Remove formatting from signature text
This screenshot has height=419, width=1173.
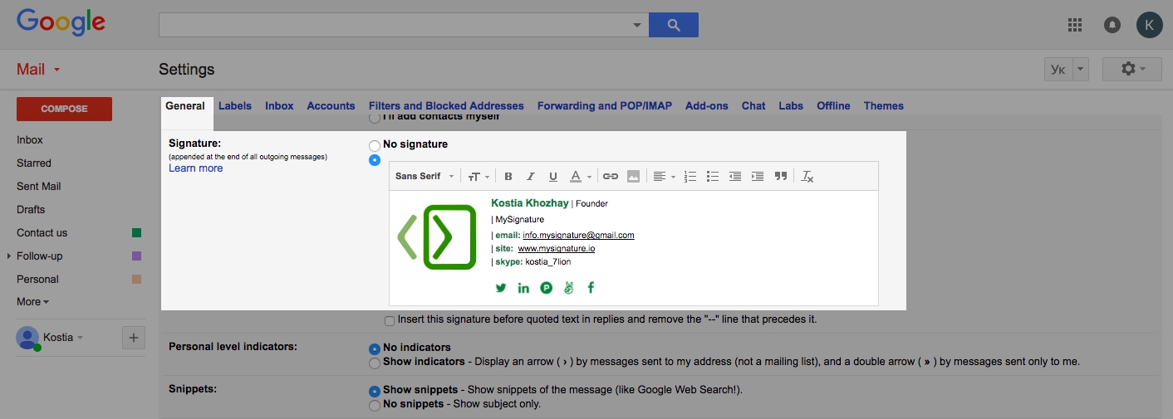tap(807, 176)
